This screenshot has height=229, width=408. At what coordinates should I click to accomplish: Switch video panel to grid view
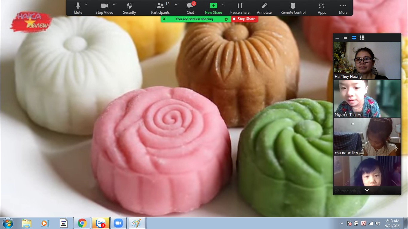[362, 38]
